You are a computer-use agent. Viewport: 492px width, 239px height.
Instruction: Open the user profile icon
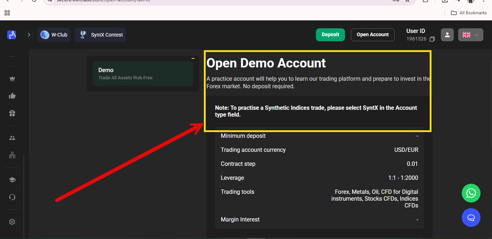click(x=447, y=34)
